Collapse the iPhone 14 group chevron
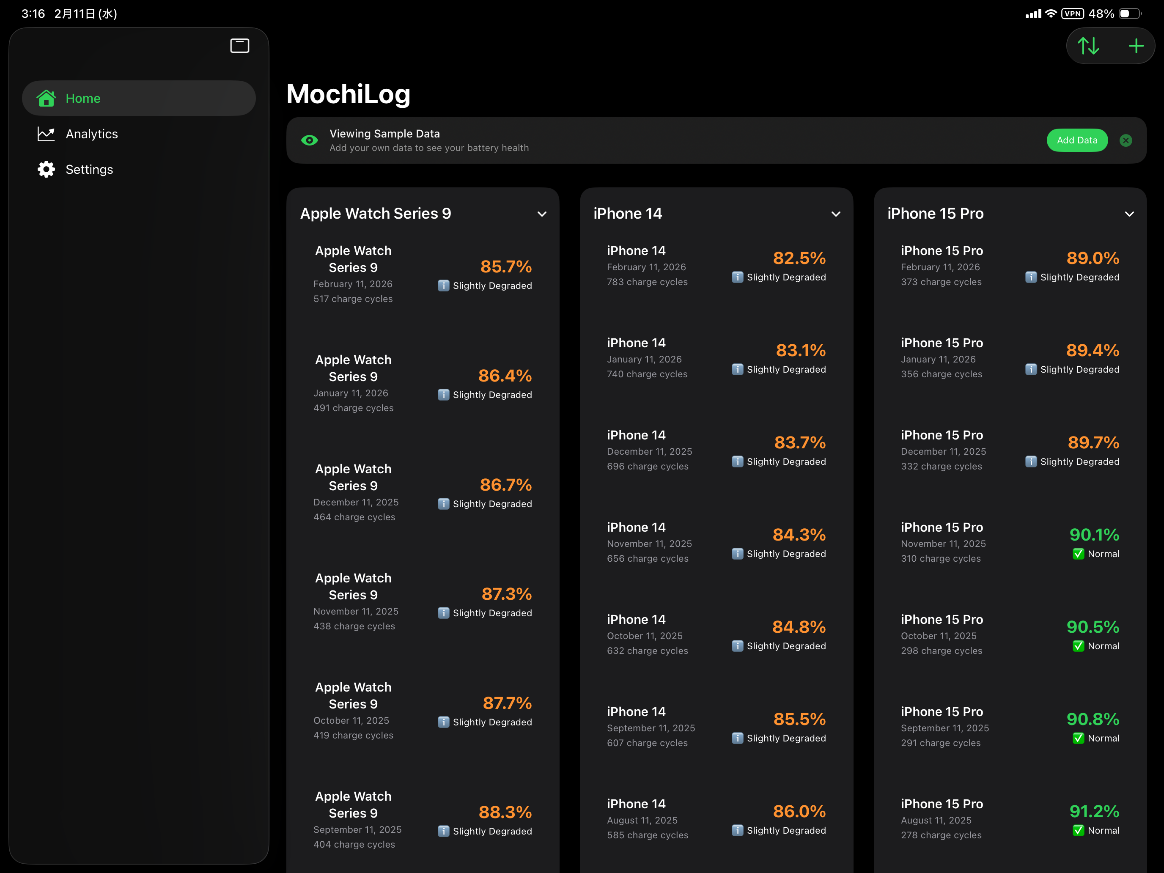Viewport: 1164px width, 873px height. pos(836,214)
